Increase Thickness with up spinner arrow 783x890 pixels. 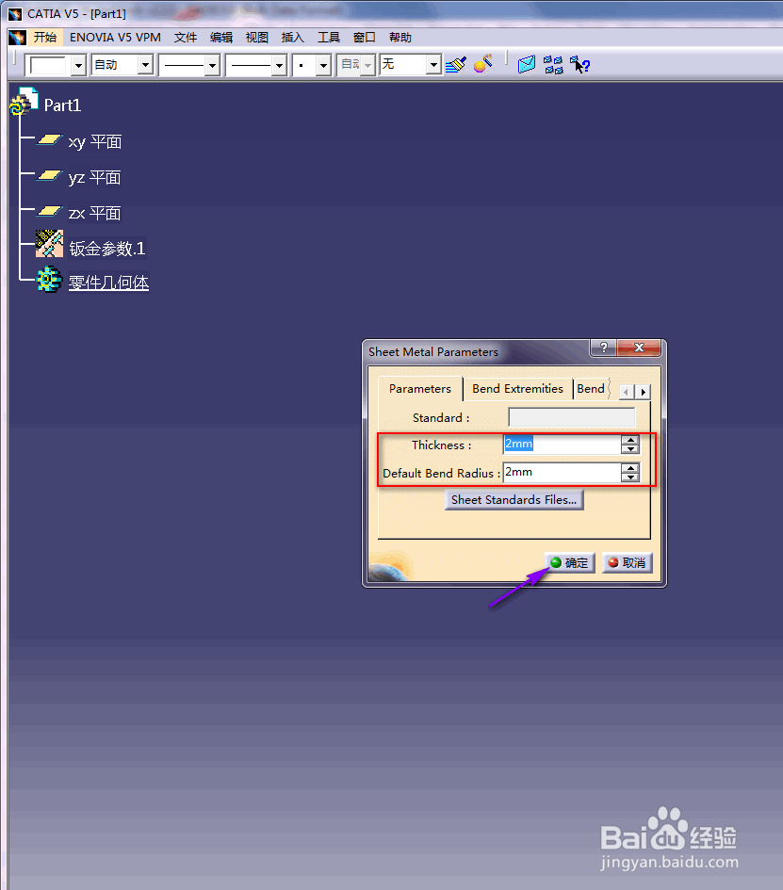(x=629, y=440)
